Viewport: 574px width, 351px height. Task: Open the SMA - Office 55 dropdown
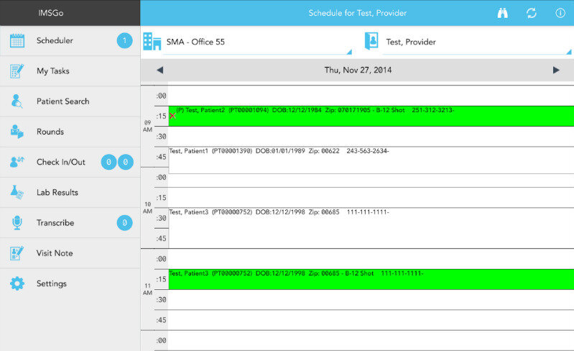(x=246, y=42)
